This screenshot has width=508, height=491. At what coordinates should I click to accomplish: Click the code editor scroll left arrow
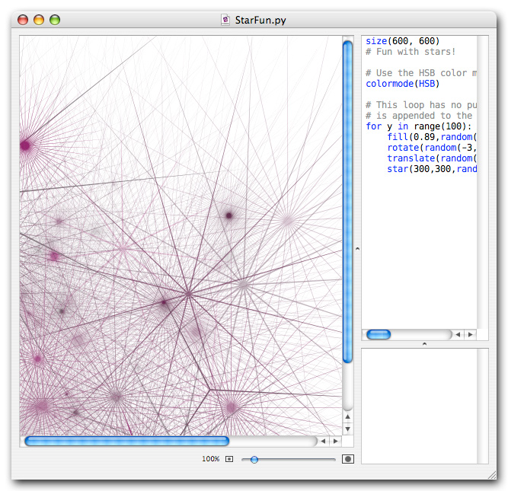pos(458,335)
